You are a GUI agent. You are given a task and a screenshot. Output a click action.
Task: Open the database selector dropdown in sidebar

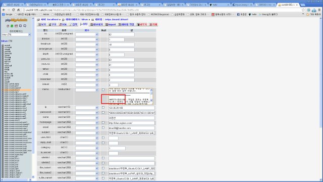coord(16,35)
